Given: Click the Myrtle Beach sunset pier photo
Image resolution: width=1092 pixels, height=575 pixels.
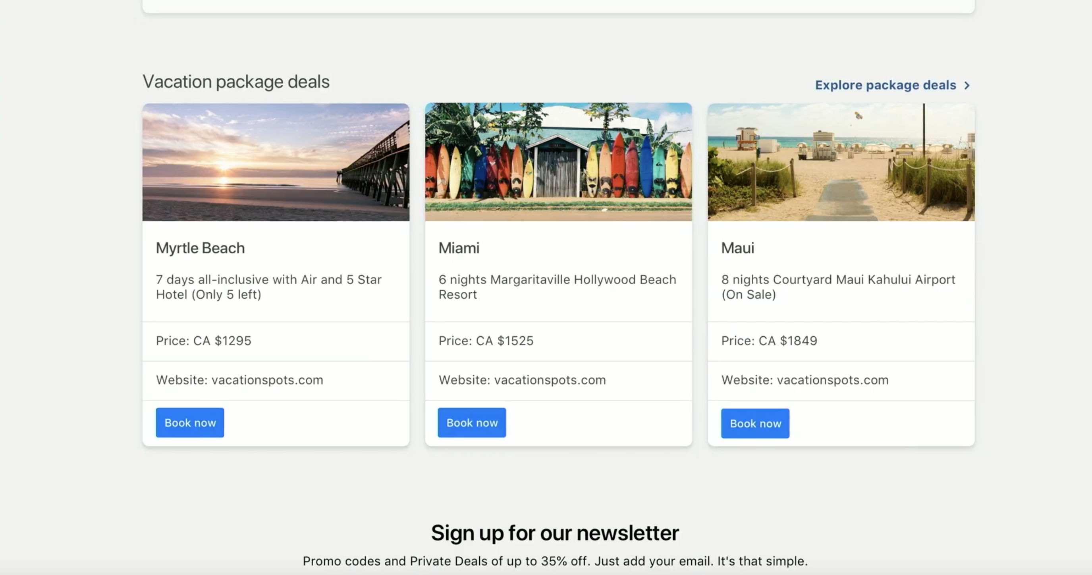Looking at the screenshot, I should coord(276,162).
